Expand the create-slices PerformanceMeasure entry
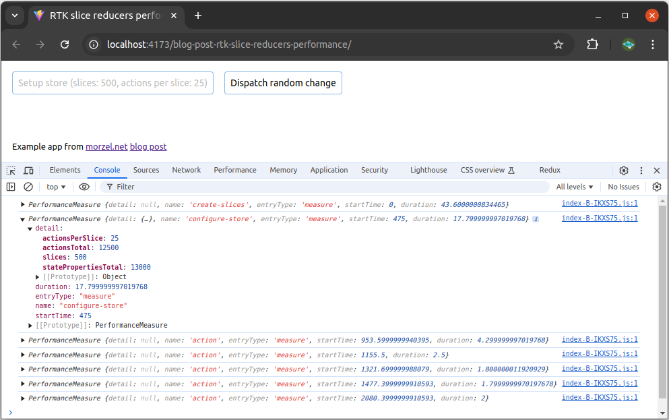The image size is (669, 420). [x=23, y=204]
